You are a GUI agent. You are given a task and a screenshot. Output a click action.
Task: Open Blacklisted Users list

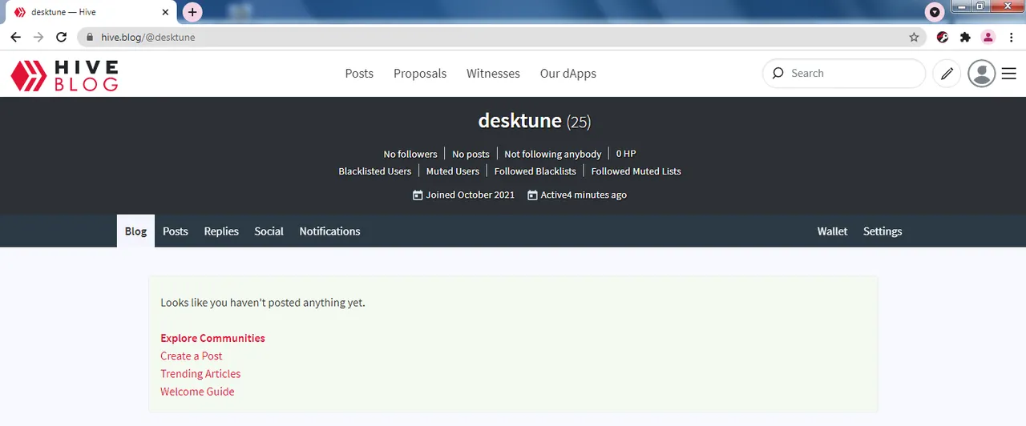coord(375,171)
